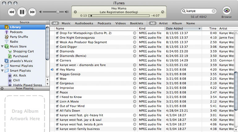Sort by the Kind column header

(151, 29)
